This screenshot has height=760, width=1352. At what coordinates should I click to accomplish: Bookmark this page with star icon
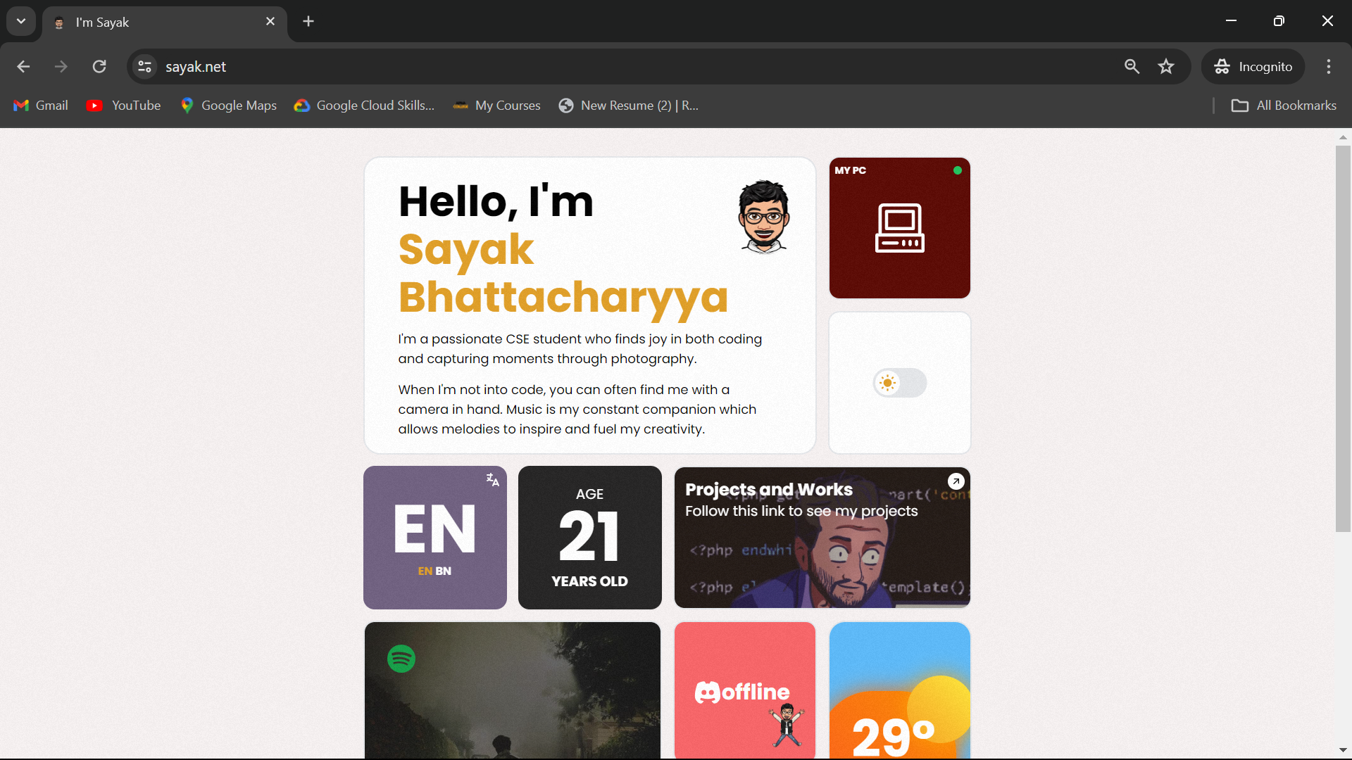click(1166, 67)
